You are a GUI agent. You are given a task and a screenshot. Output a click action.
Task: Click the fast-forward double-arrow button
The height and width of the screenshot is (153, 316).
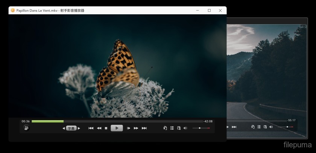136,128
